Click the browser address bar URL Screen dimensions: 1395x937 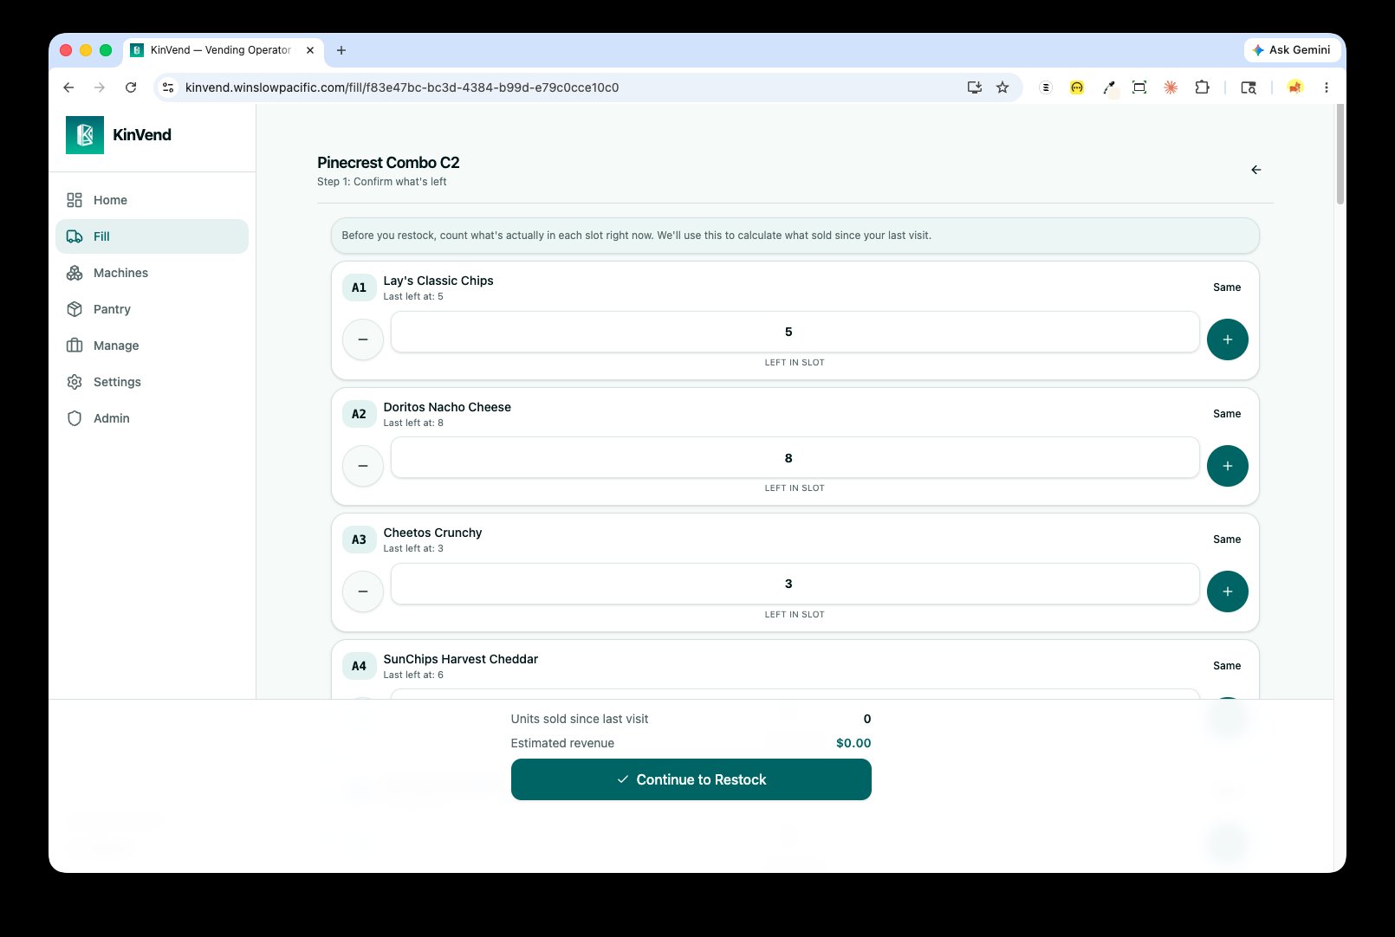402,87
